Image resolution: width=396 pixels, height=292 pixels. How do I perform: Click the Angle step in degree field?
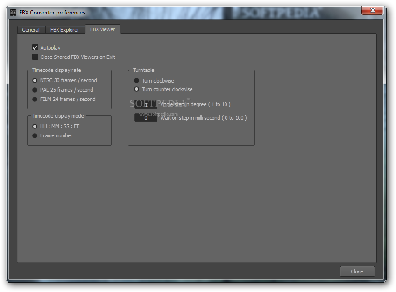(146, 104)
